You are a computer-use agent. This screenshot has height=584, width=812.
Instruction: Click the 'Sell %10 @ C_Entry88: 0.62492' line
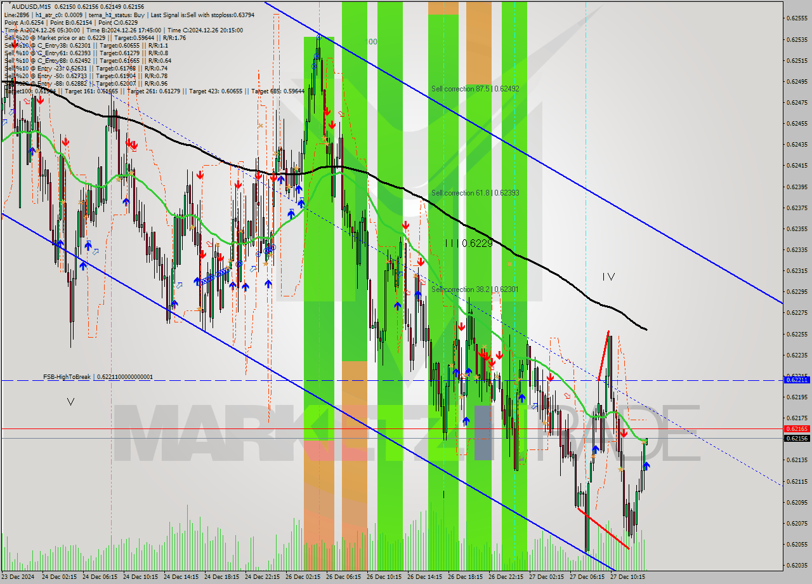coord(88,60)
